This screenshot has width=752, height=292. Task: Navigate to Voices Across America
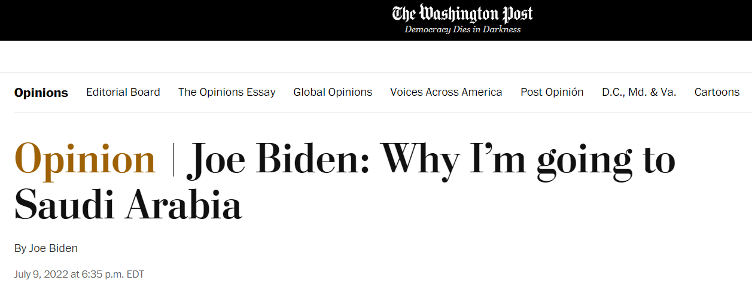[x=446, y=92]
